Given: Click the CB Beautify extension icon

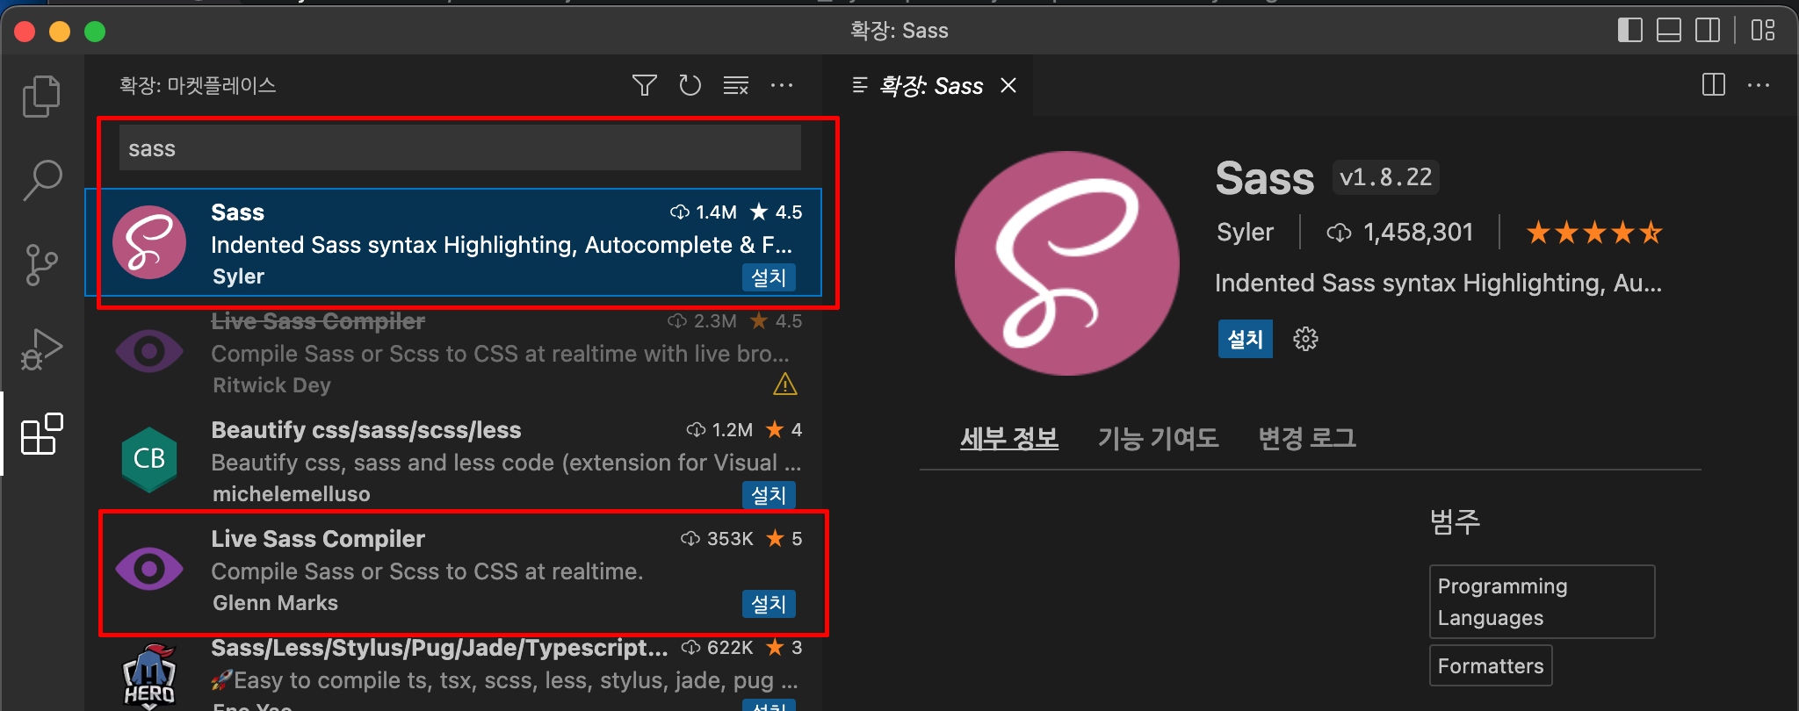Looking at the screenshot, I should click(149, 459).
